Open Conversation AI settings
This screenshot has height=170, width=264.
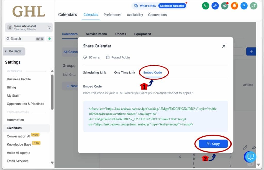[x=19, y=136]
